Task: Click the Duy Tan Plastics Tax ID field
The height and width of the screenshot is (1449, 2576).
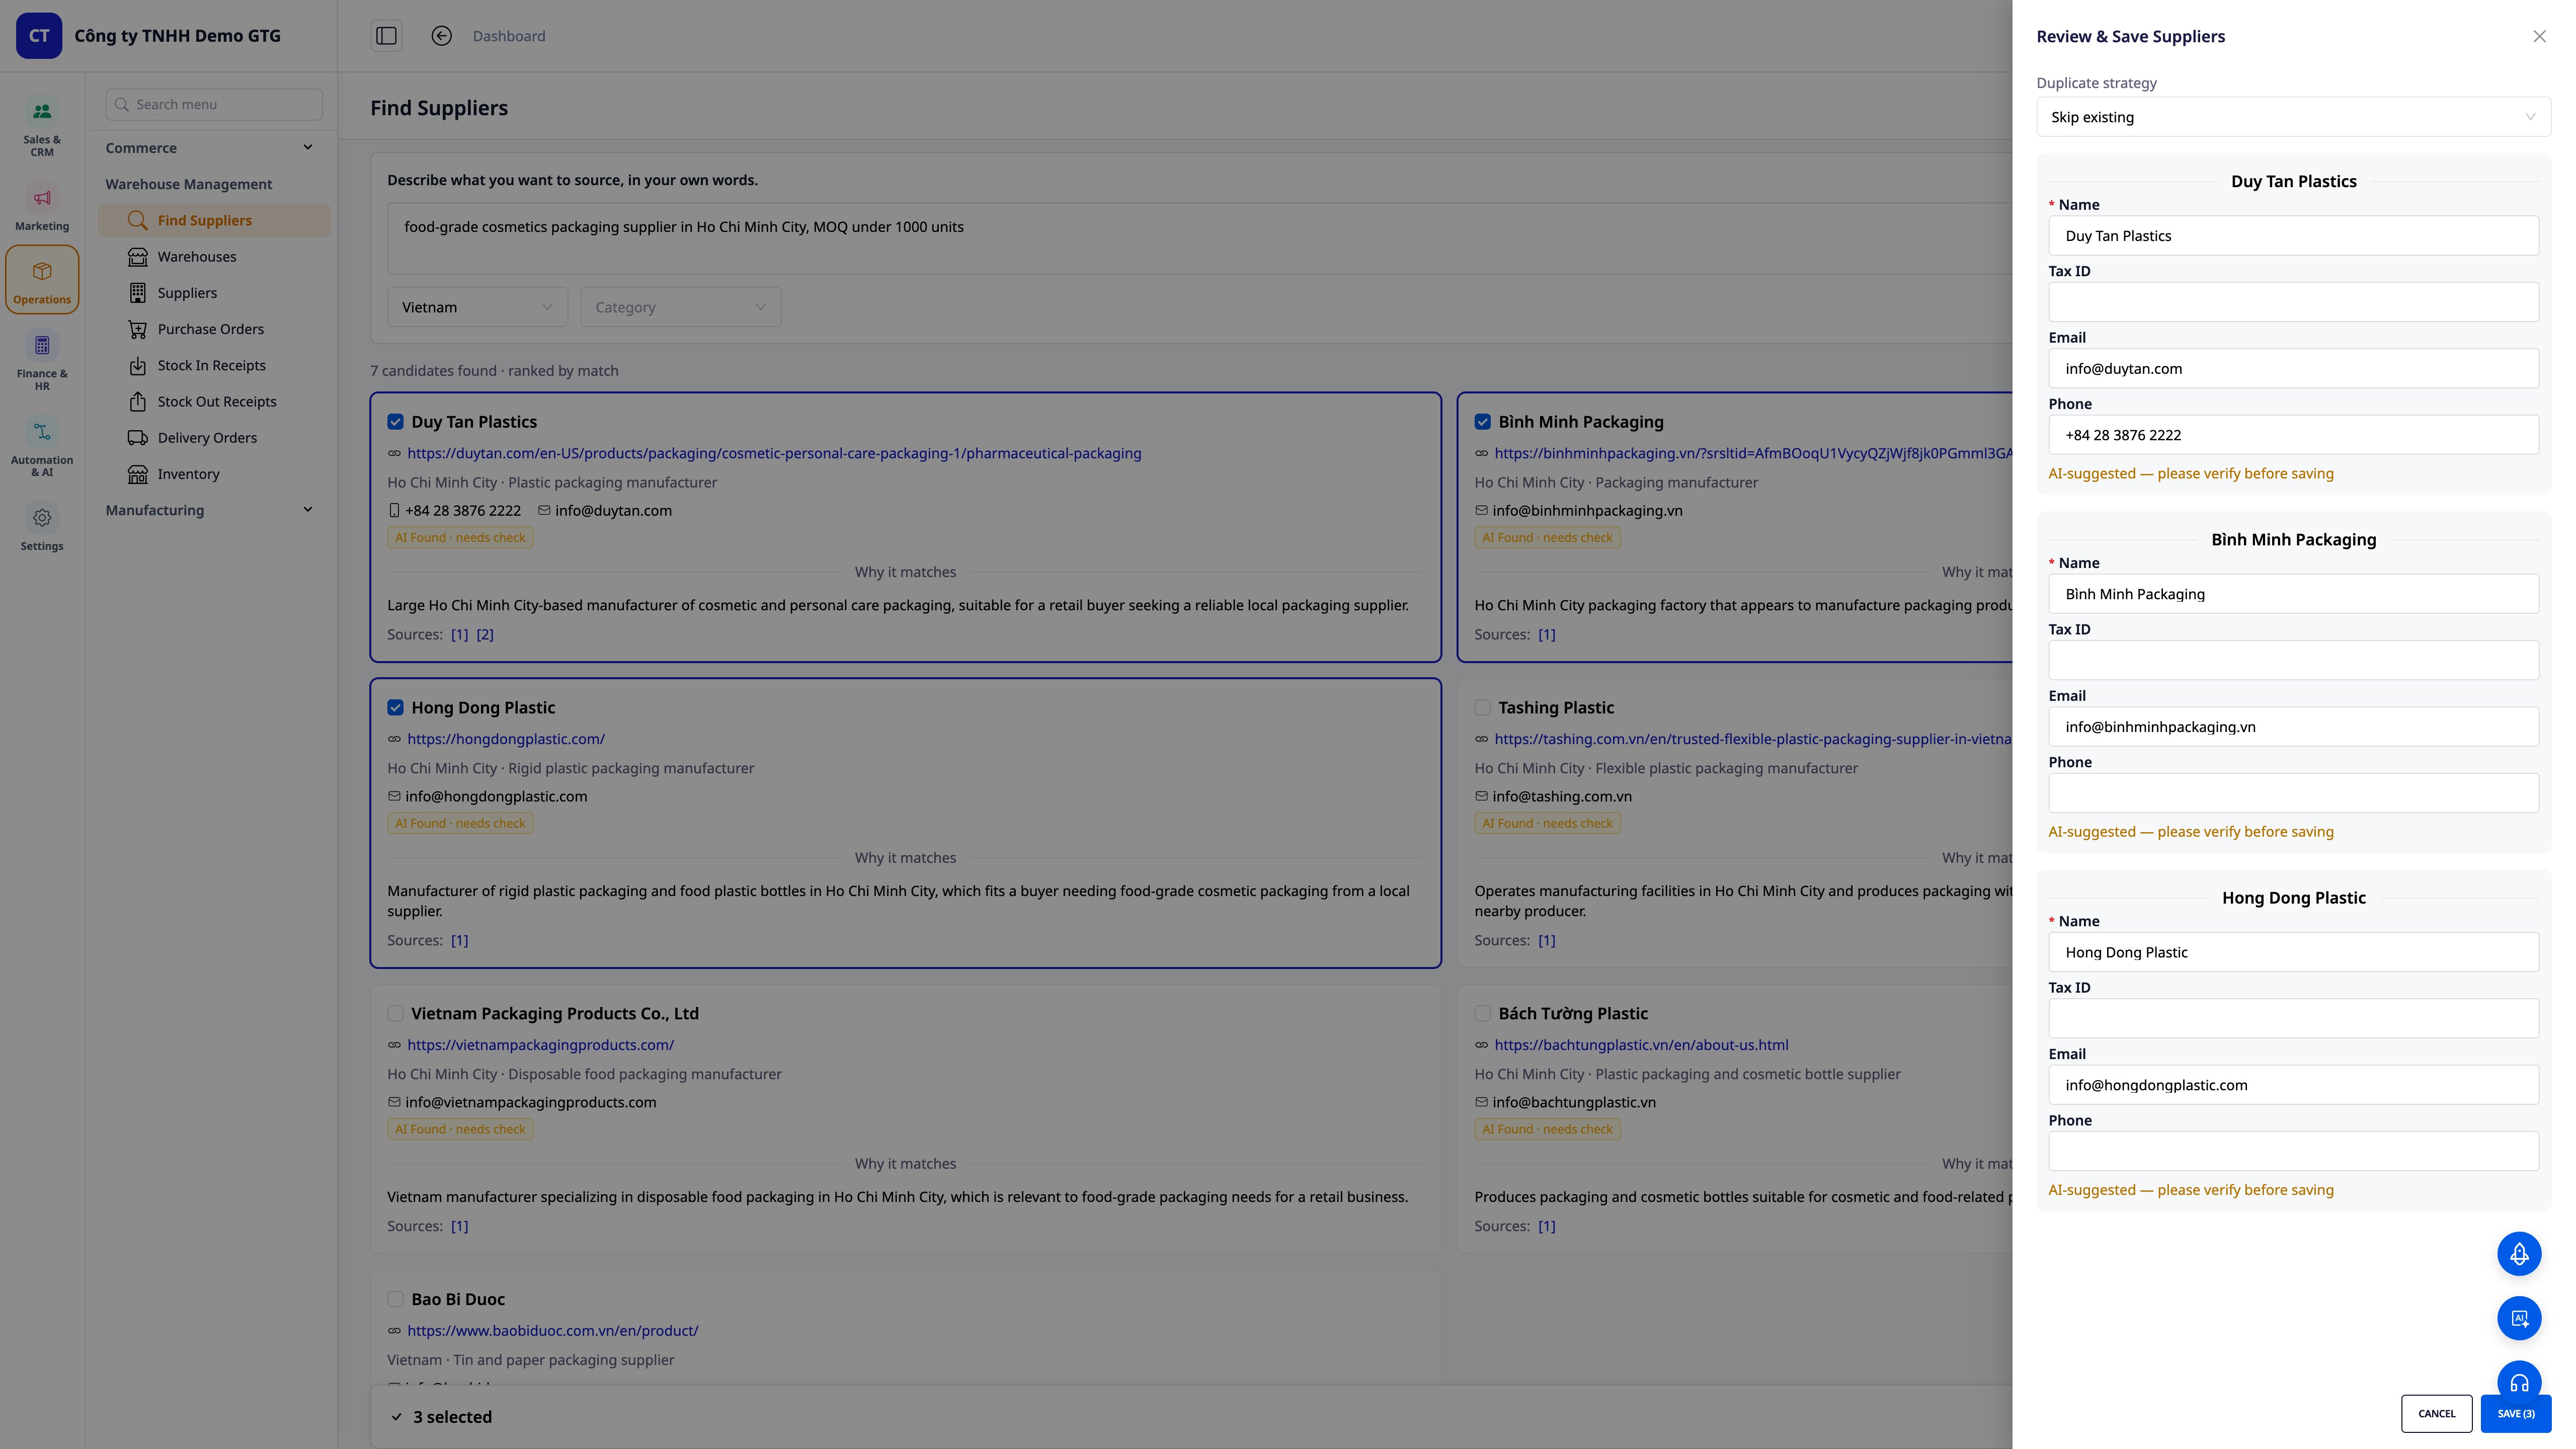Action: [2293, 302]
